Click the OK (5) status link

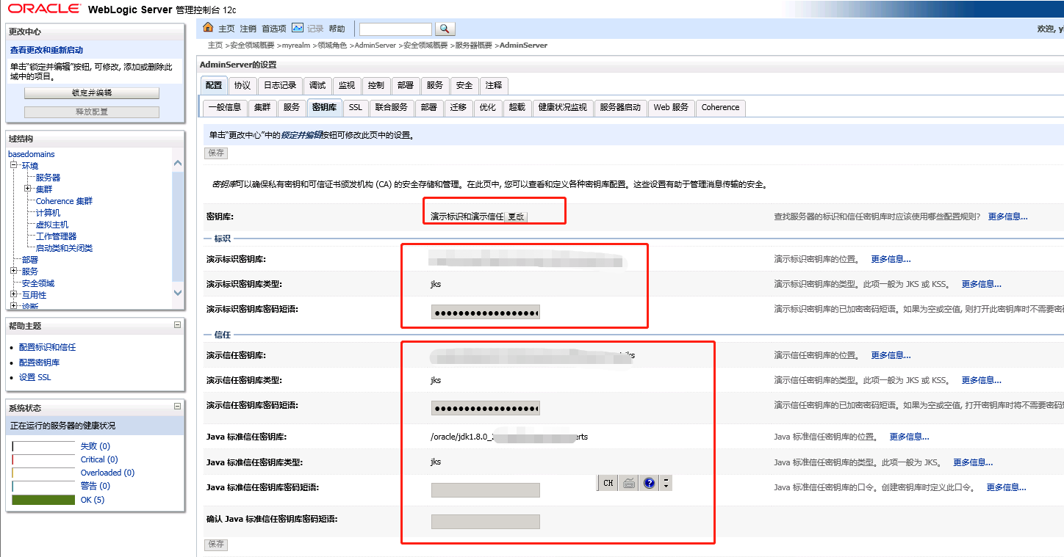point(93,500)
